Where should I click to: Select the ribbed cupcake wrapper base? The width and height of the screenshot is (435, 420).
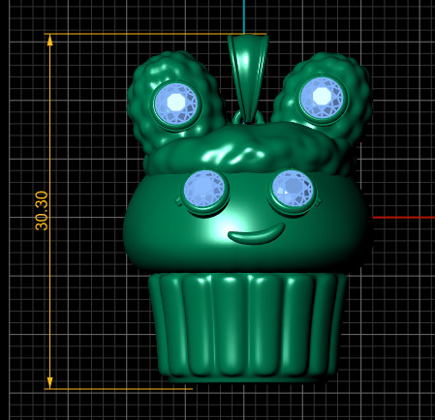[x=247, y=327]
